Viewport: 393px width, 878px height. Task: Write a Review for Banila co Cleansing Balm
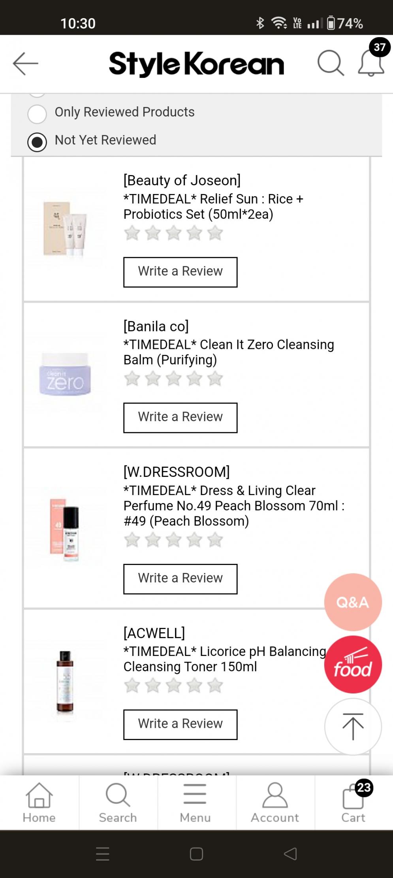pyautogui.click(x=180, y=418)
